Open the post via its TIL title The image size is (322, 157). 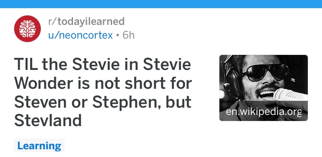(103, 92)
